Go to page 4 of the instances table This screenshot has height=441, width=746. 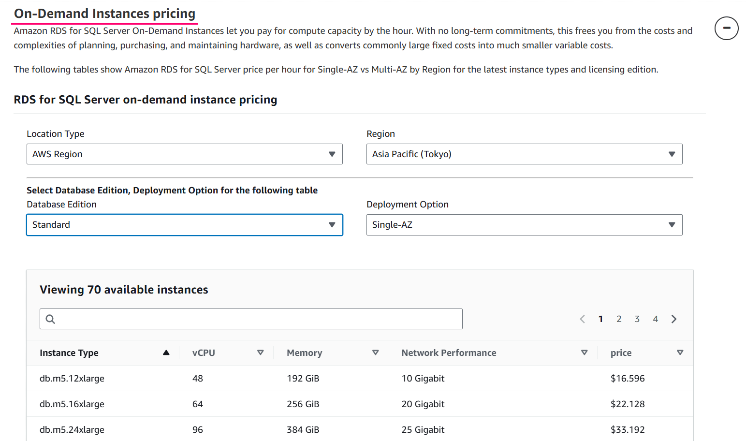[656, 319]
